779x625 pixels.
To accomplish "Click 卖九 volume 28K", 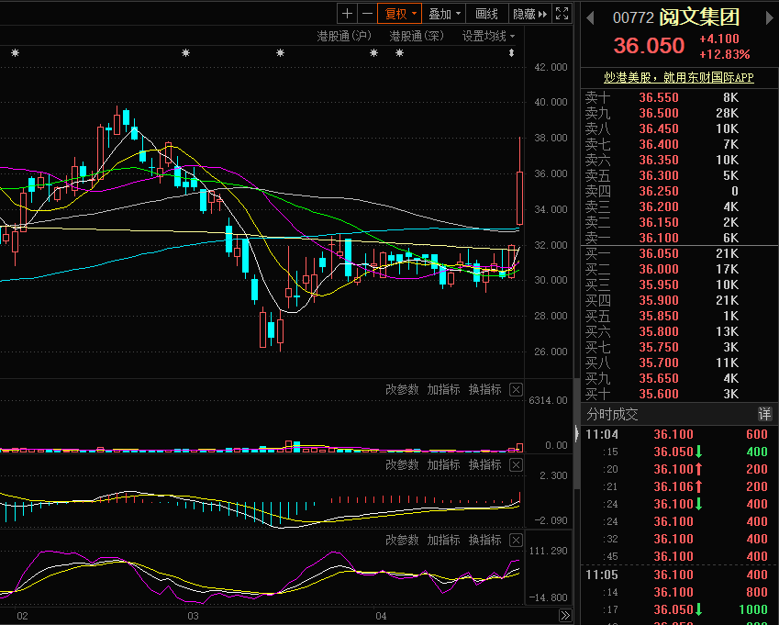I will click(x=728, y=113).
